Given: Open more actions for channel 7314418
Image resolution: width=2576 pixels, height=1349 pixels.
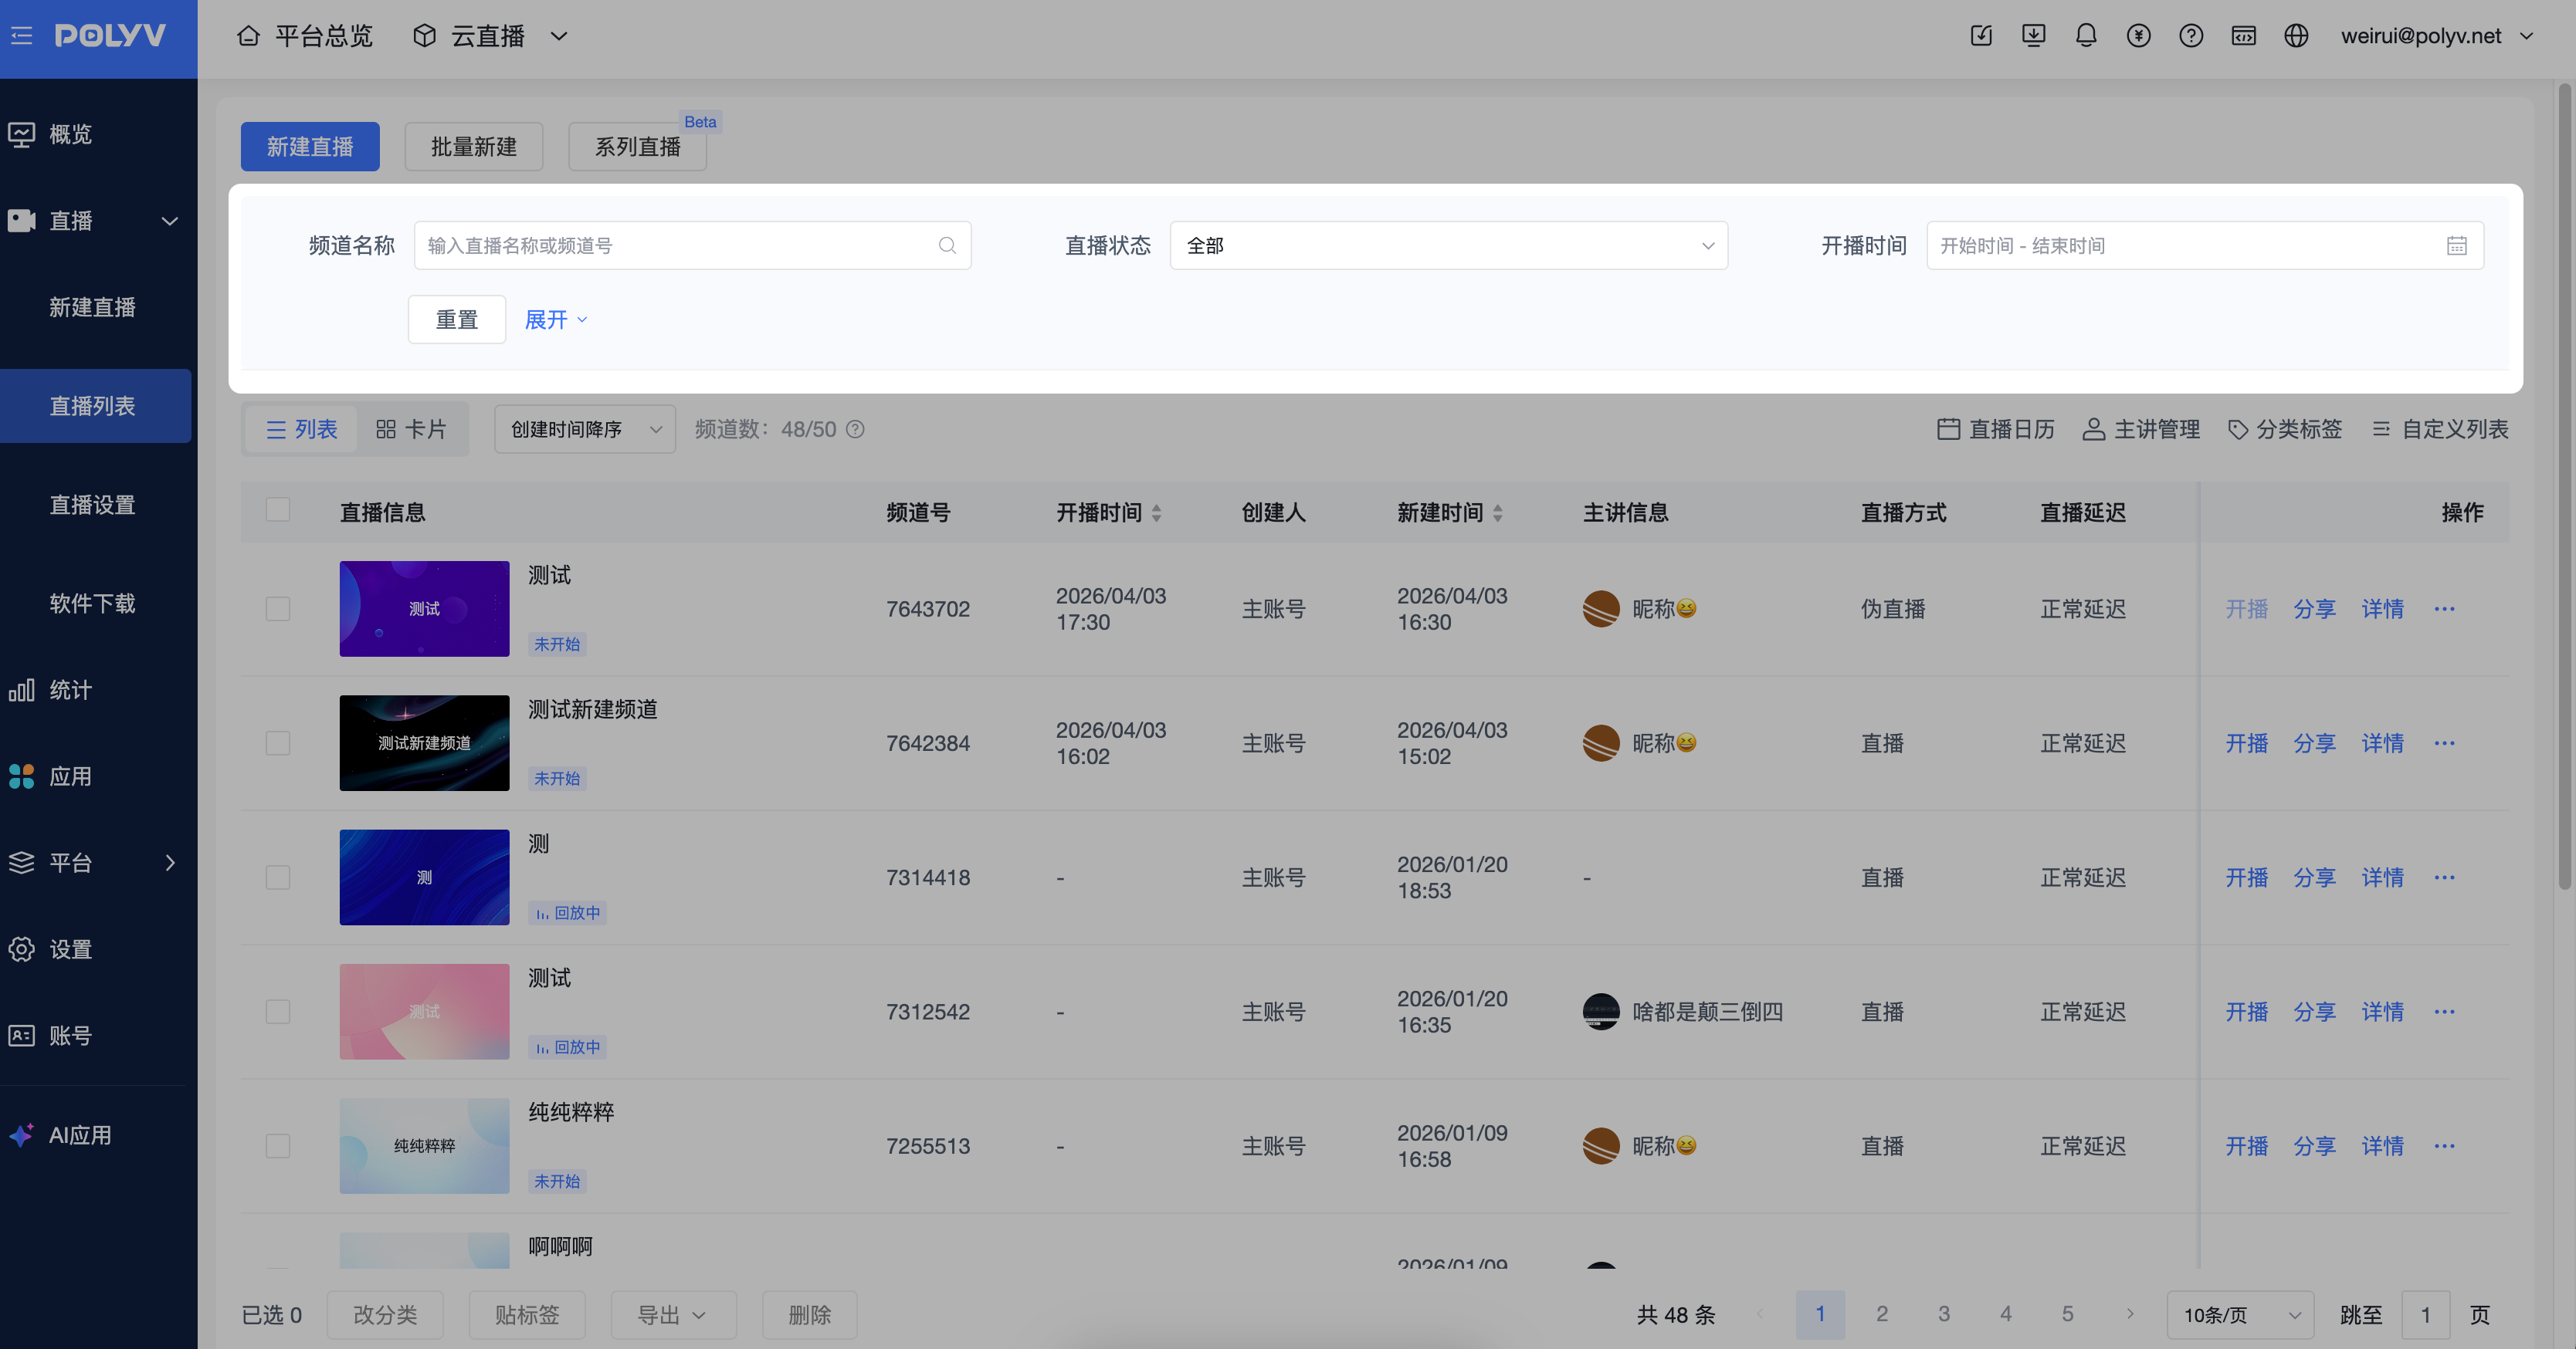Looking at the screenshot, I should click(2444, 877).
